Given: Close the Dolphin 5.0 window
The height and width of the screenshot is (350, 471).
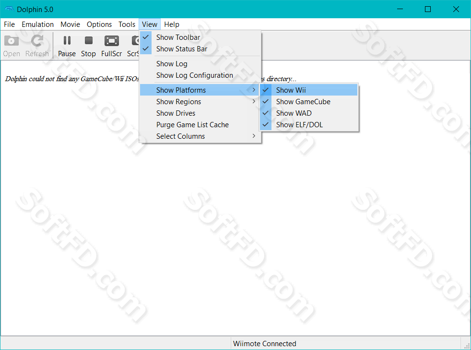Looking at the screenshot, I should pyautogui.click(x=456, y=9).
